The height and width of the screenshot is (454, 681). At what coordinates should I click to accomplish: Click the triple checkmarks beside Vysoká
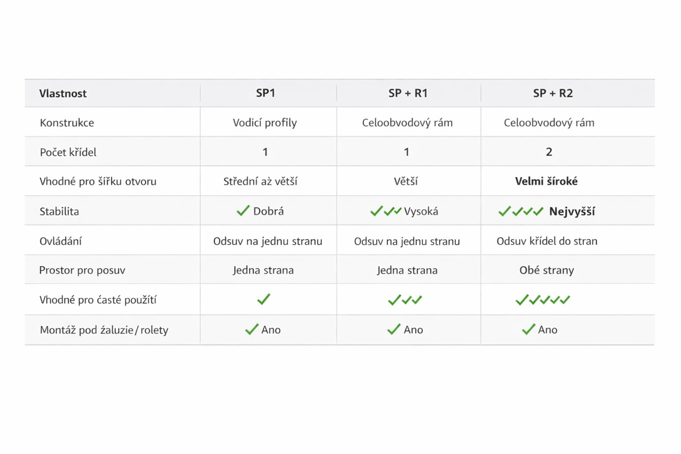(385, 211)
